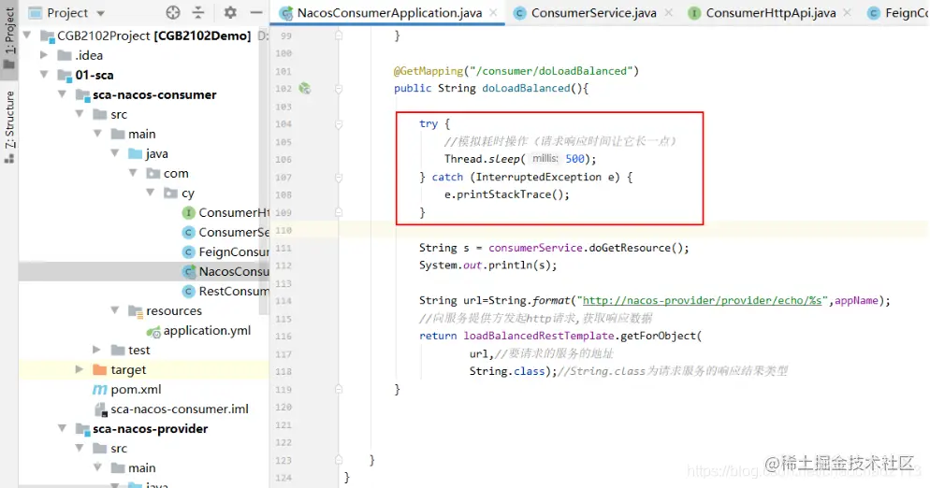Click the interface icon of ConsumerHttpApi
930x488 pixels.
[x=189, y=212]
